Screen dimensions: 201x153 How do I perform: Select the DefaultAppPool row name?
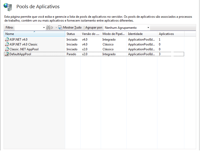tap(20, 54)
